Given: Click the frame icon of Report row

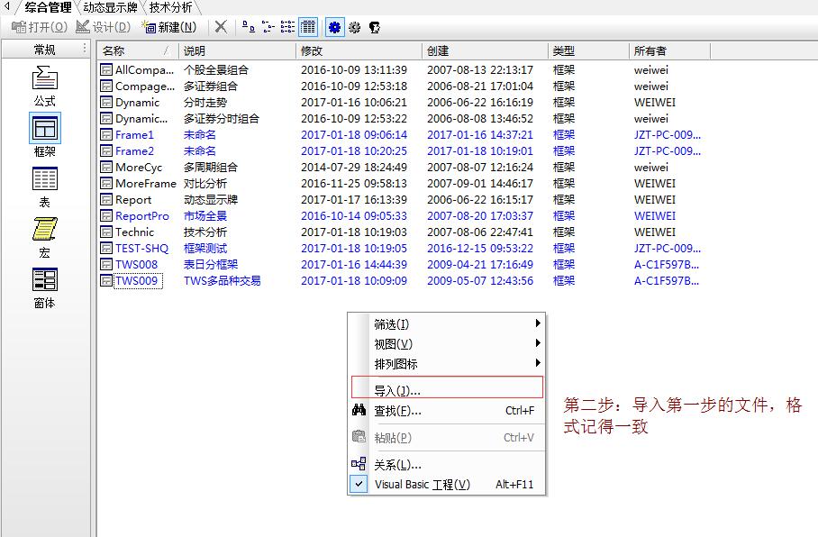Looking at the screenshot, I should click(106, 199).
